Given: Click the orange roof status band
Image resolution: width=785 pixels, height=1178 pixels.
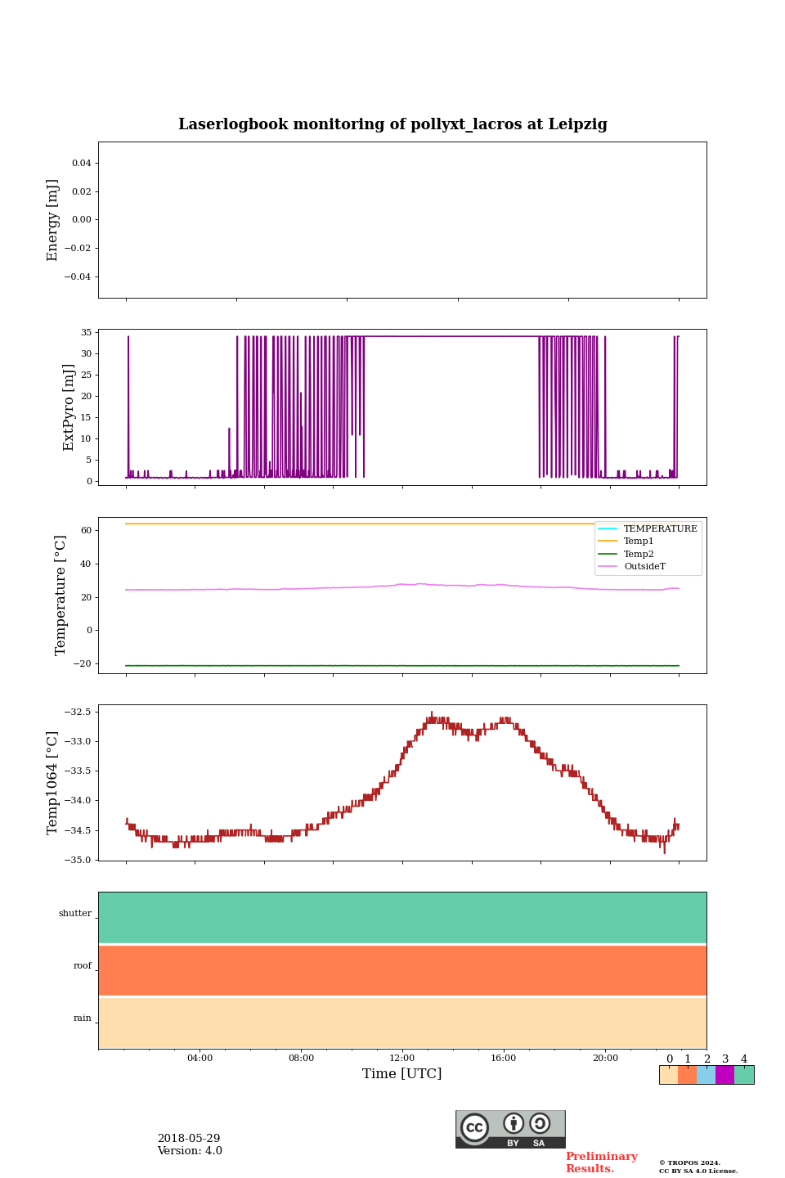Looking at the screenshot, I should point(402,970).
